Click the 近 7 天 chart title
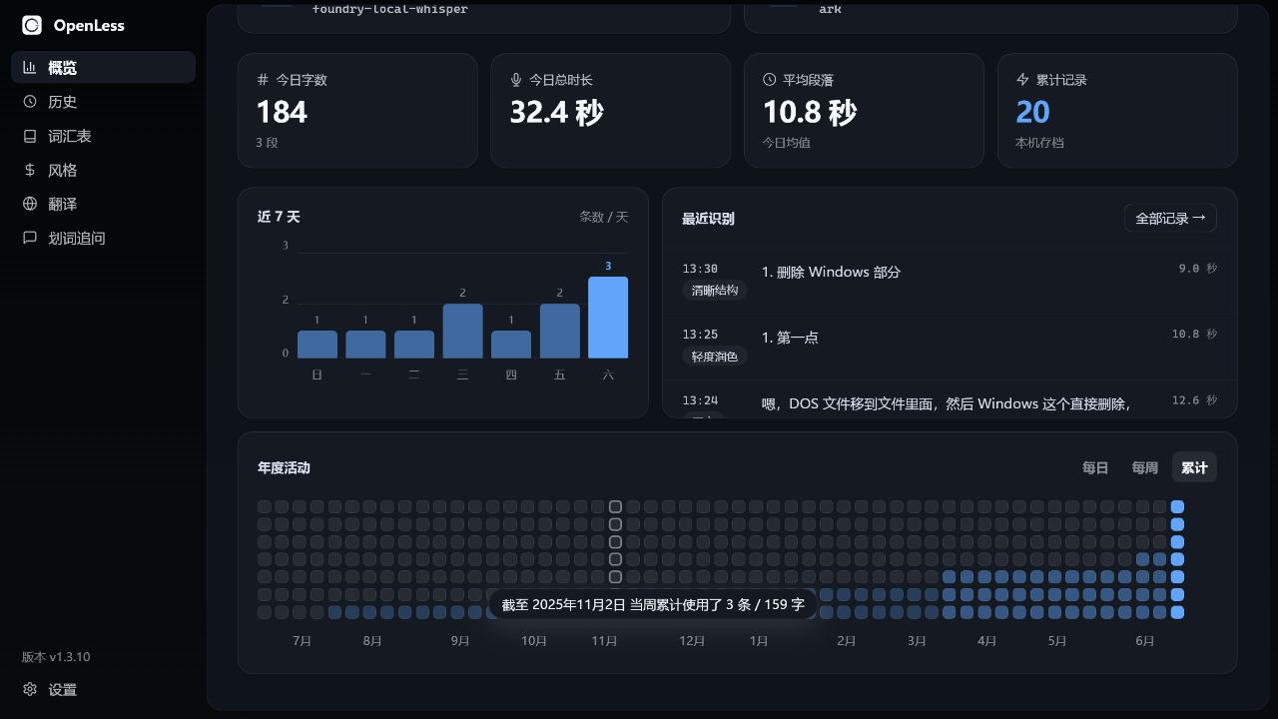The image size is (1278, 719). tap(279, 217)
